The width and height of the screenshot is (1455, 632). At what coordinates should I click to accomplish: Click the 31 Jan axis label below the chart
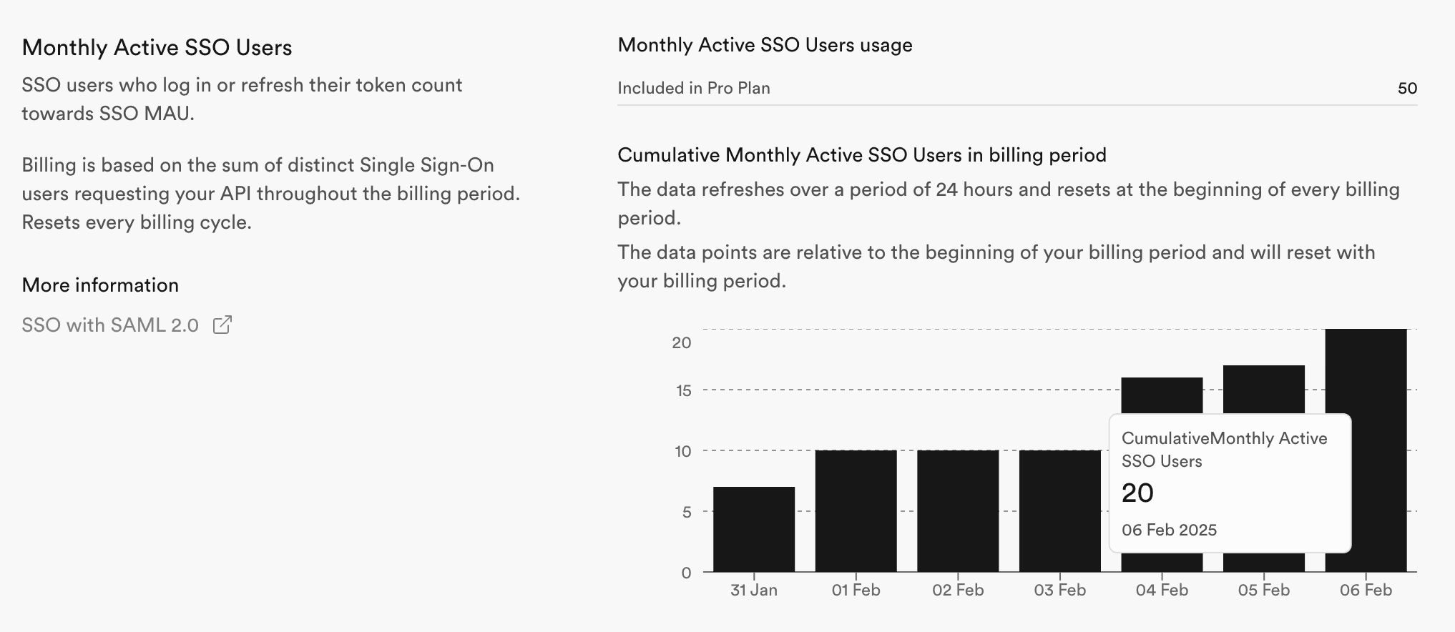pyautogui.click(x=754, y=590)
